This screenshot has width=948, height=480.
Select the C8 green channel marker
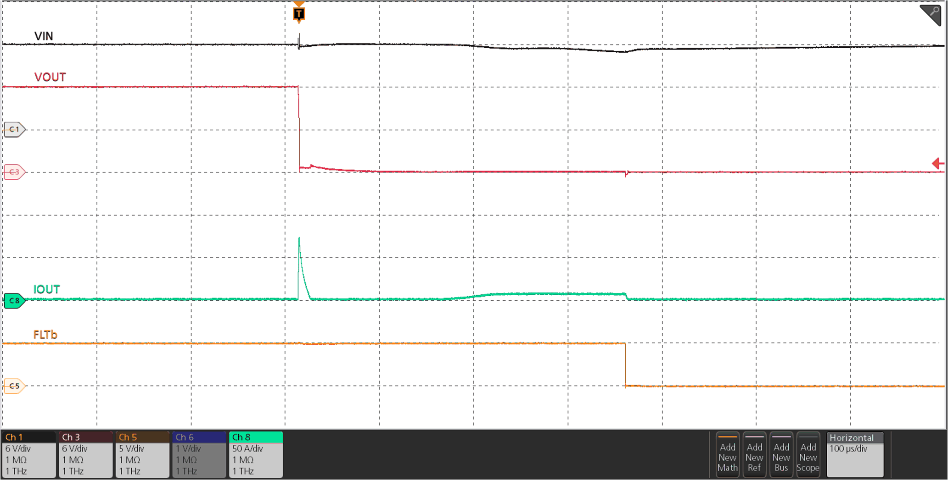[x=14, y=301]
